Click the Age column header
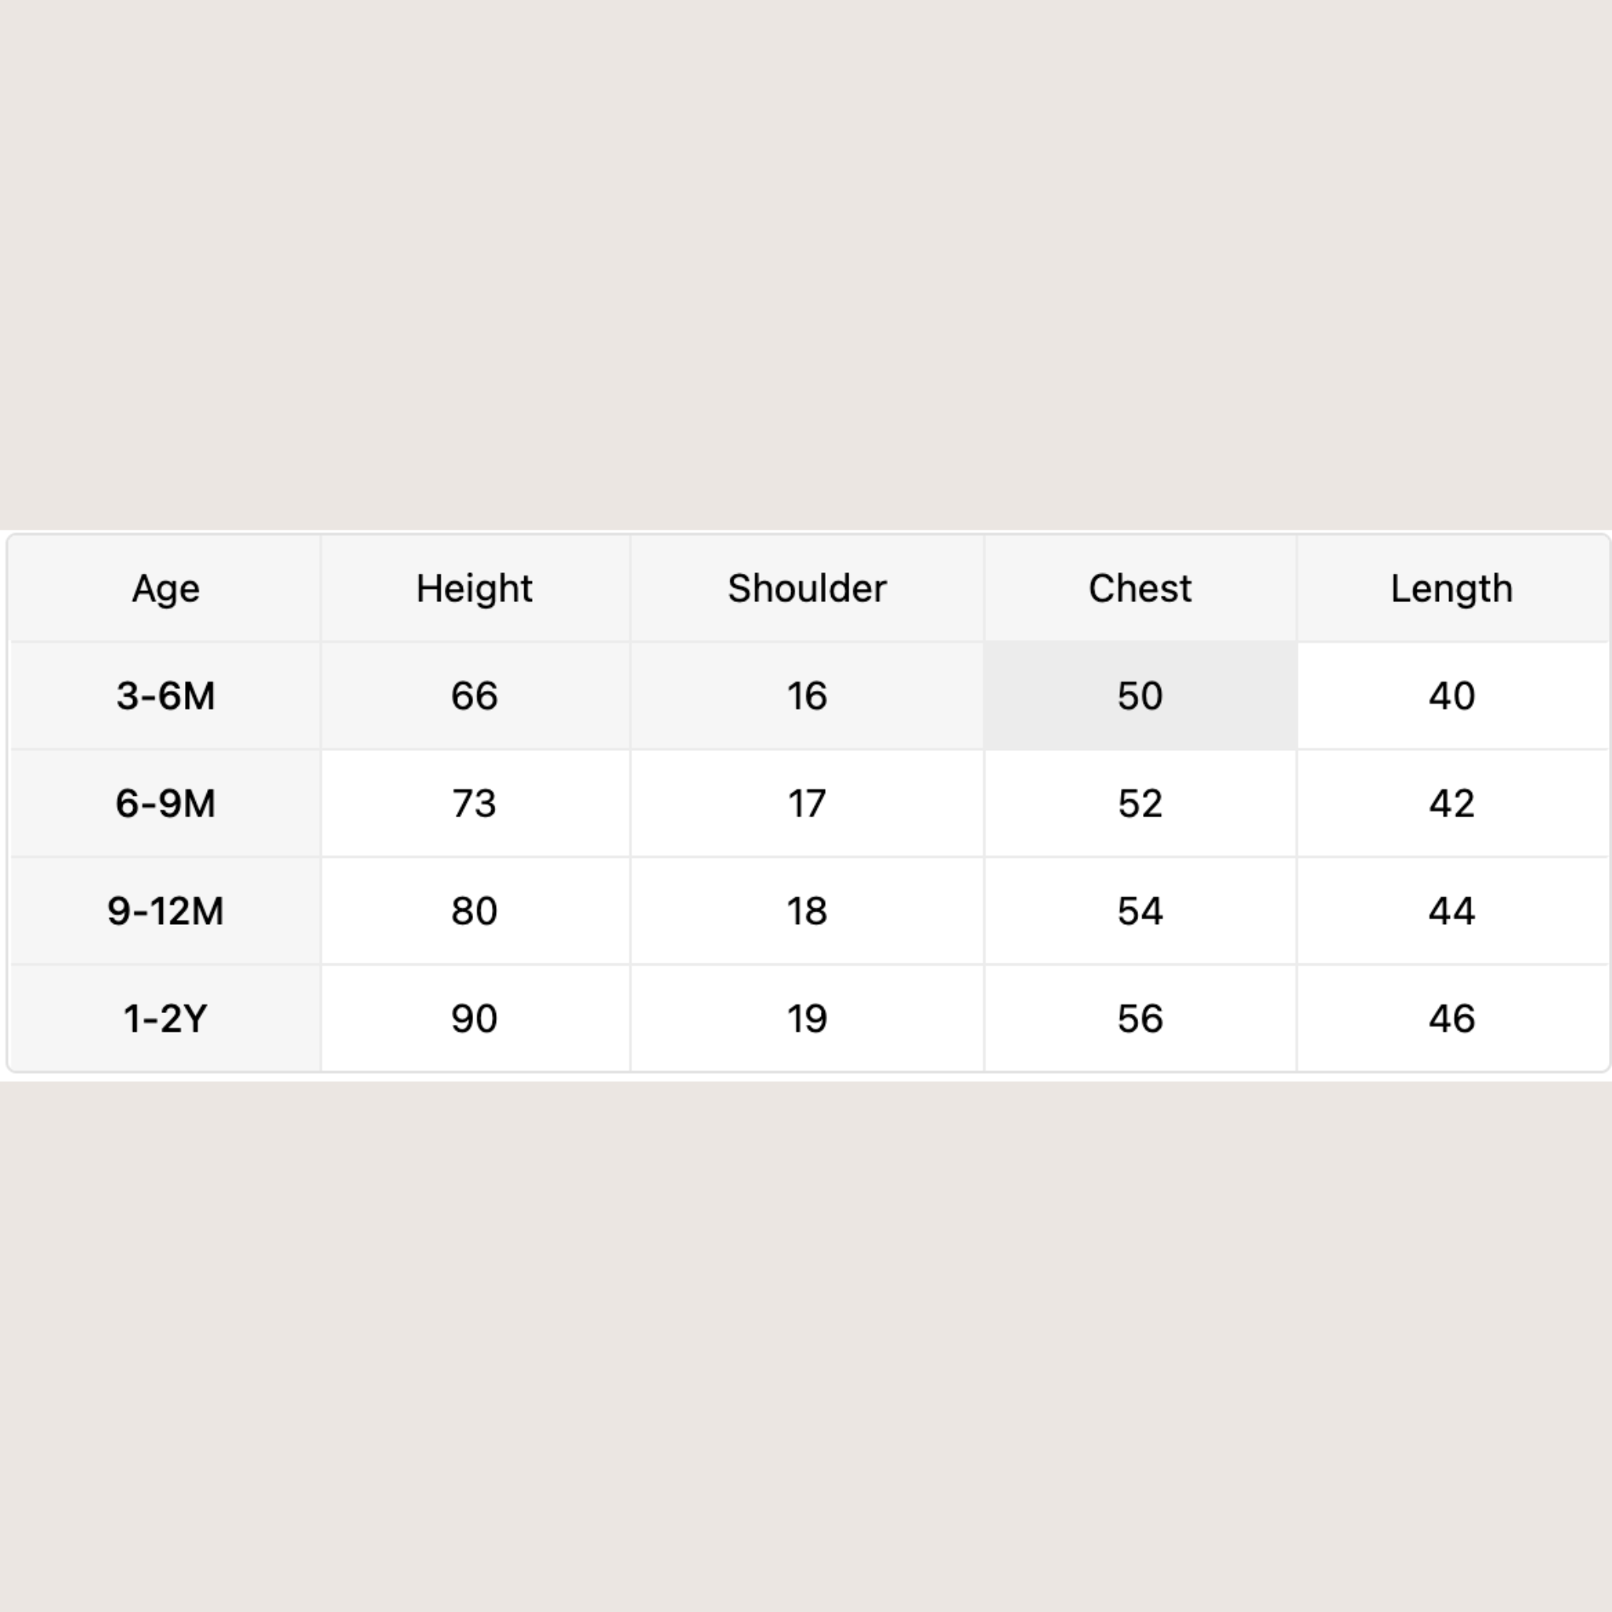Image resolution: width=1612 pixels, height=1612 pixels. coord(165,588)
